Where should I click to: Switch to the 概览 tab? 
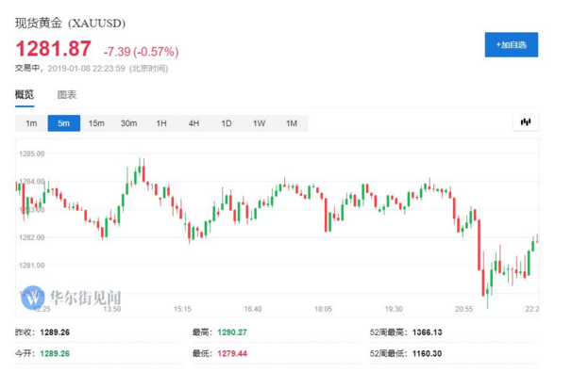click(25, 94)
